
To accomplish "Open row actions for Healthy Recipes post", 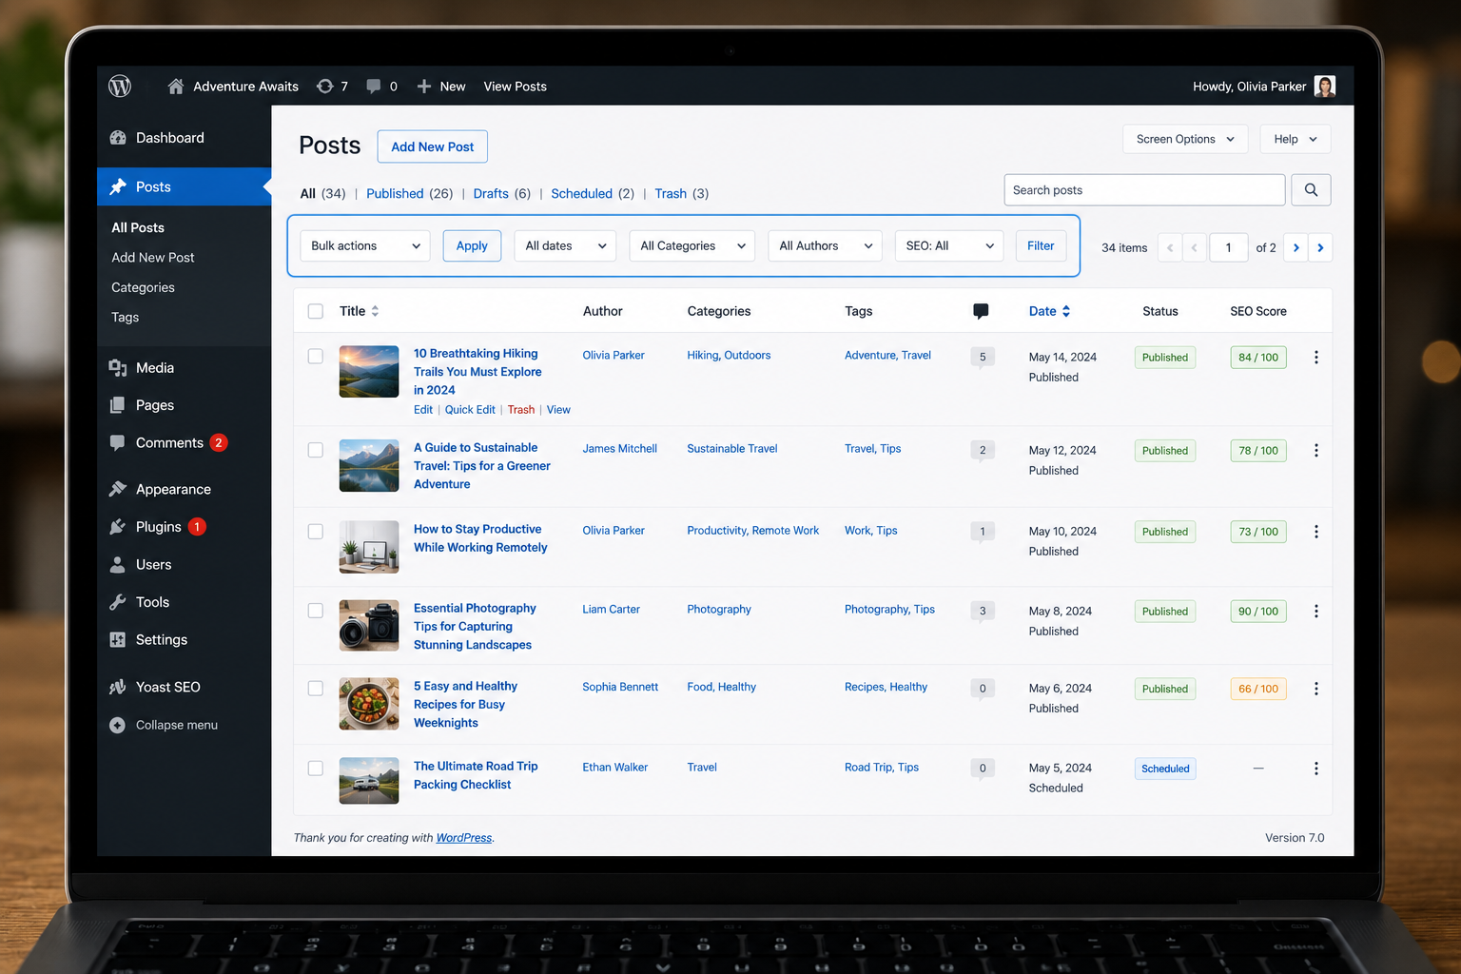I will (1316, 689).
